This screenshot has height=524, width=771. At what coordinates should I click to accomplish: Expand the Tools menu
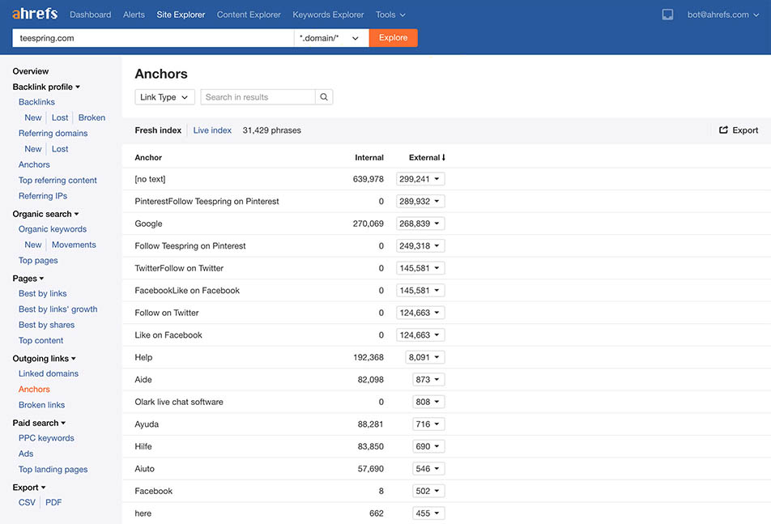390,15
